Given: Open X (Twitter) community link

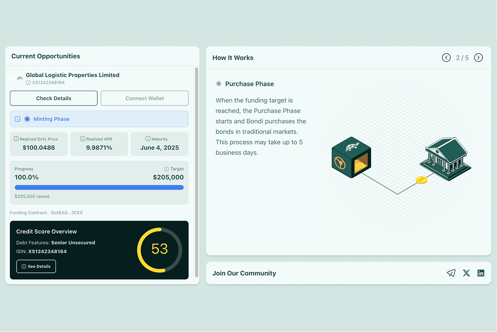Looking at the screenshot, I should click(x=466, y=273).
